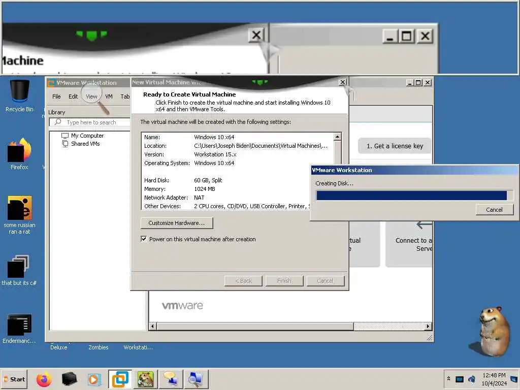
Task: Toggle 'Power on this virtual machine after creation'
Action: click(x=144, y=239)
